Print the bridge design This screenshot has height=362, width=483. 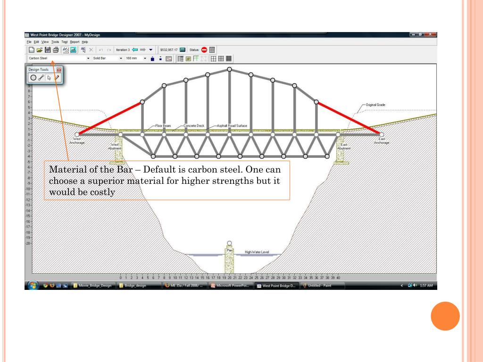click(x=56, y=49)
